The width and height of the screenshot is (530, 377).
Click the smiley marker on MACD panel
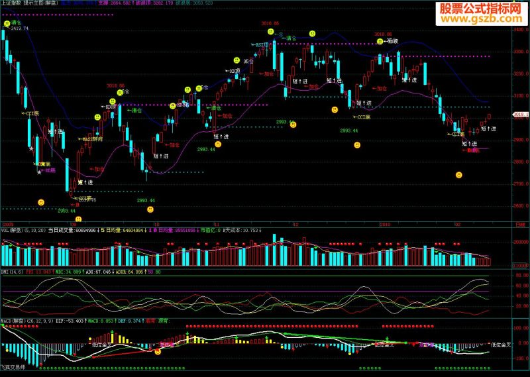click(x=158, y=352)
